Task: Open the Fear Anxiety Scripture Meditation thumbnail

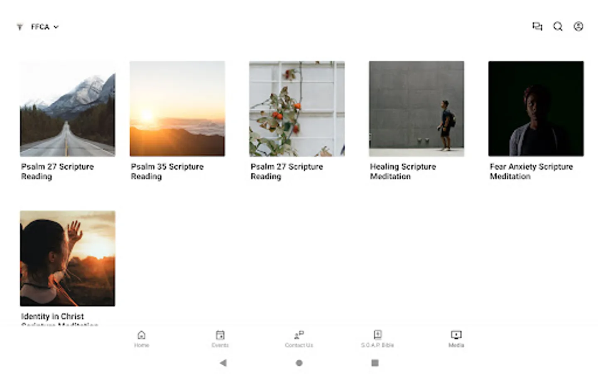Action: [x=536, y=109]
